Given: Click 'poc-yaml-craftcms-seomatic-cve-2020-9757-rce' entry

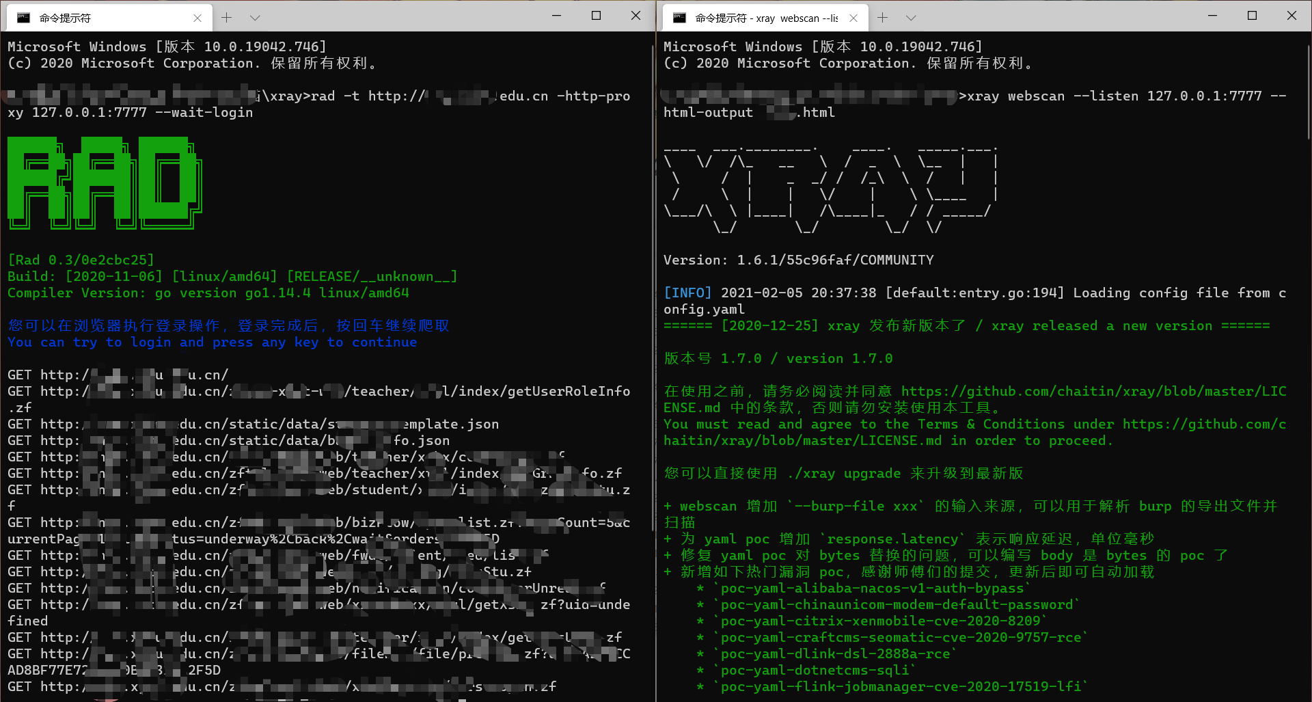Looking at the screenshot, I should click(x=901, y=637).
